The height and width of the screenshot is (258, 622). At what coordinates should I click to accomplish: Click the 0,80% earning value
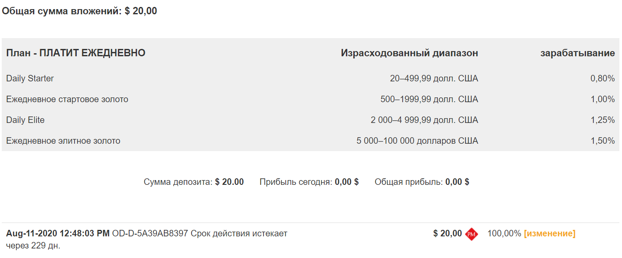tap(602, 78)
